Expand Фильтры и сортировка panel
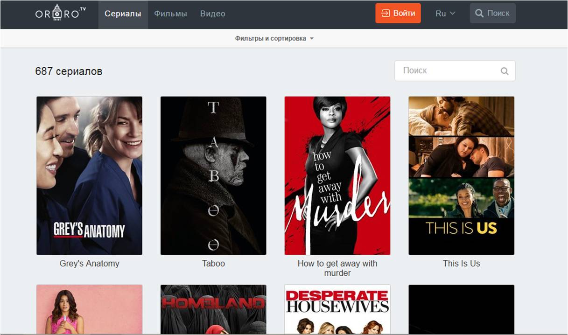The height and width of the screenshot is (335, 568). coord(274,39)
